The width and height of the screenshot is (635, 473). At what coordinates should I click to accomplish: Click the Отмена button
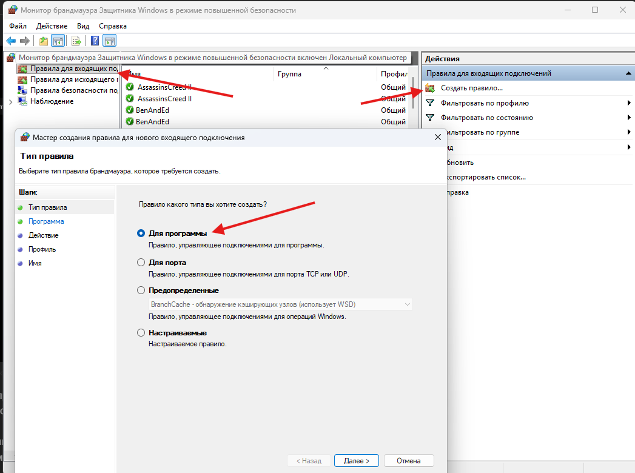pos(409,461)
